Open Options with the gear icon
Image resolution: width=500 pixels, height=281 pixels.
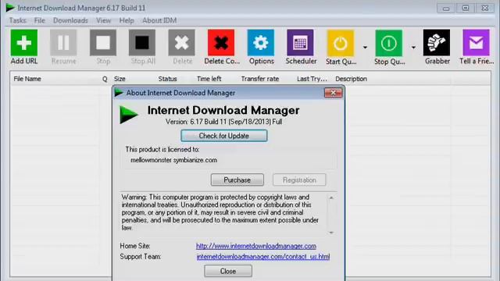click(260, 43)
